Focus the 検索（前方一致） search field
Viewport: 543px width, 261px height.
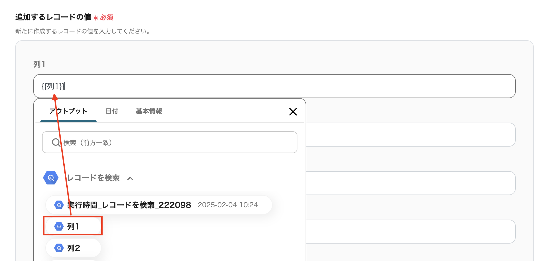click(177, 142)
